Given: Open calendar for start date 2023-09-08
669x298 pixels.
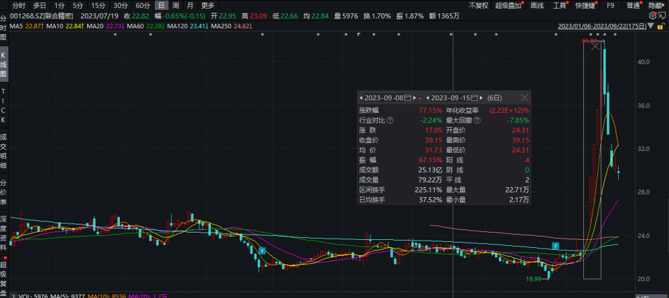Looking at the screenshot, I should (x=408, y=98).
